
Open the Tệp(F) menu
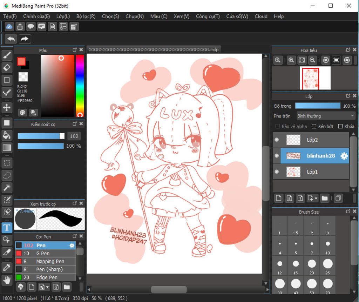pyautogui.click(x=10, y=16)
